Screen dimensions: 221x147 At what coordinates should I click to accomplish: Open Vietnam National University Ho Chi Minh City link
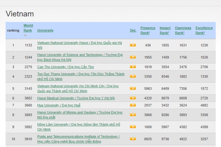[78, 88]
